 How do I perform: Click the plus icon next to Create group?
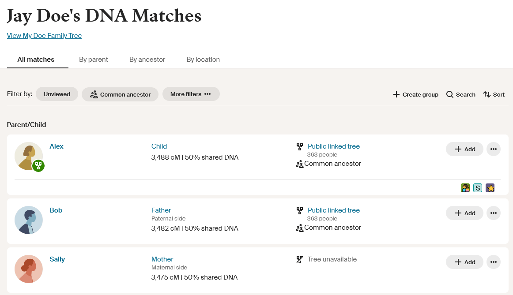click(x=396, y=94)
